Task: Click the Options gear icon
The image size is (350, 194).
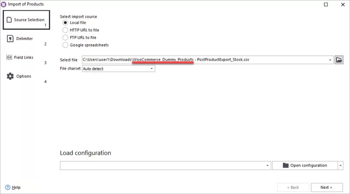Action: pyautogui.click(x=10, y=76)
